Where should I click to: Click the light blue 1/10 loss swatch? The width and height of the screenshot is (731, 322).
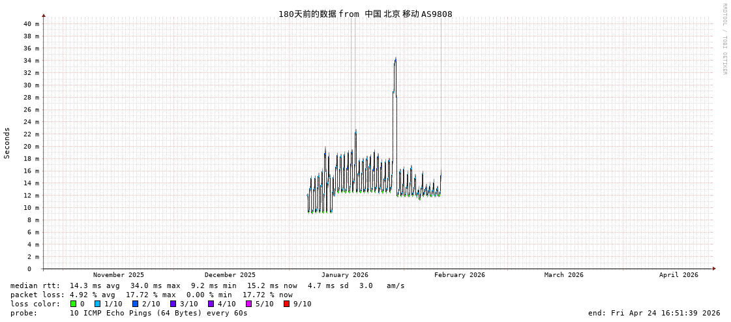point(97,304)
